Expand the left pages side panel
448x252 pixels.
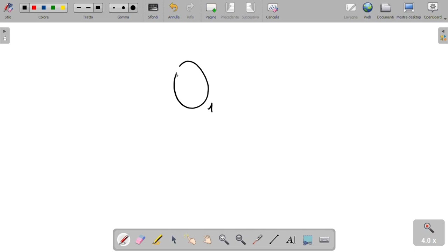(5, 35)
